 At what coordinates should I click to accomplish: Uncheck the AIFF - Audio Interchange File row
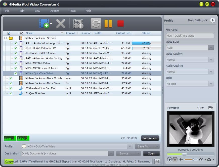(16, 43)
